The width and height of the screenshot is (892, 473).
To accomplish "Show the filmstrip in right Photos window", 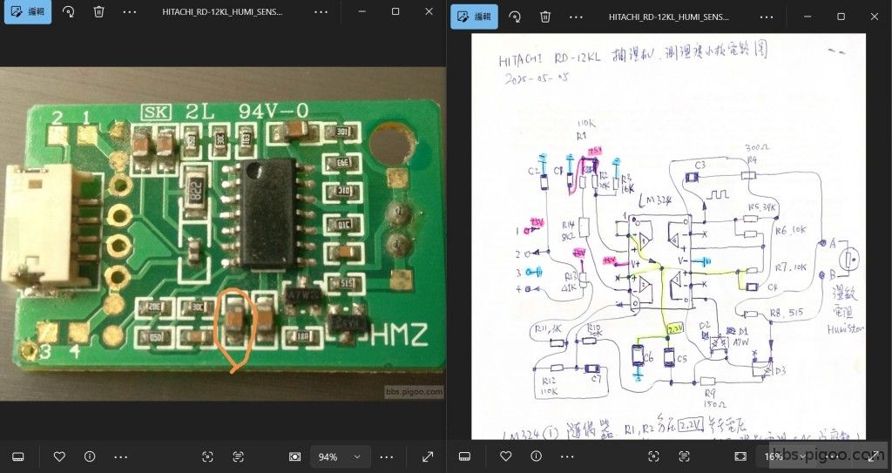I will 465,456.
